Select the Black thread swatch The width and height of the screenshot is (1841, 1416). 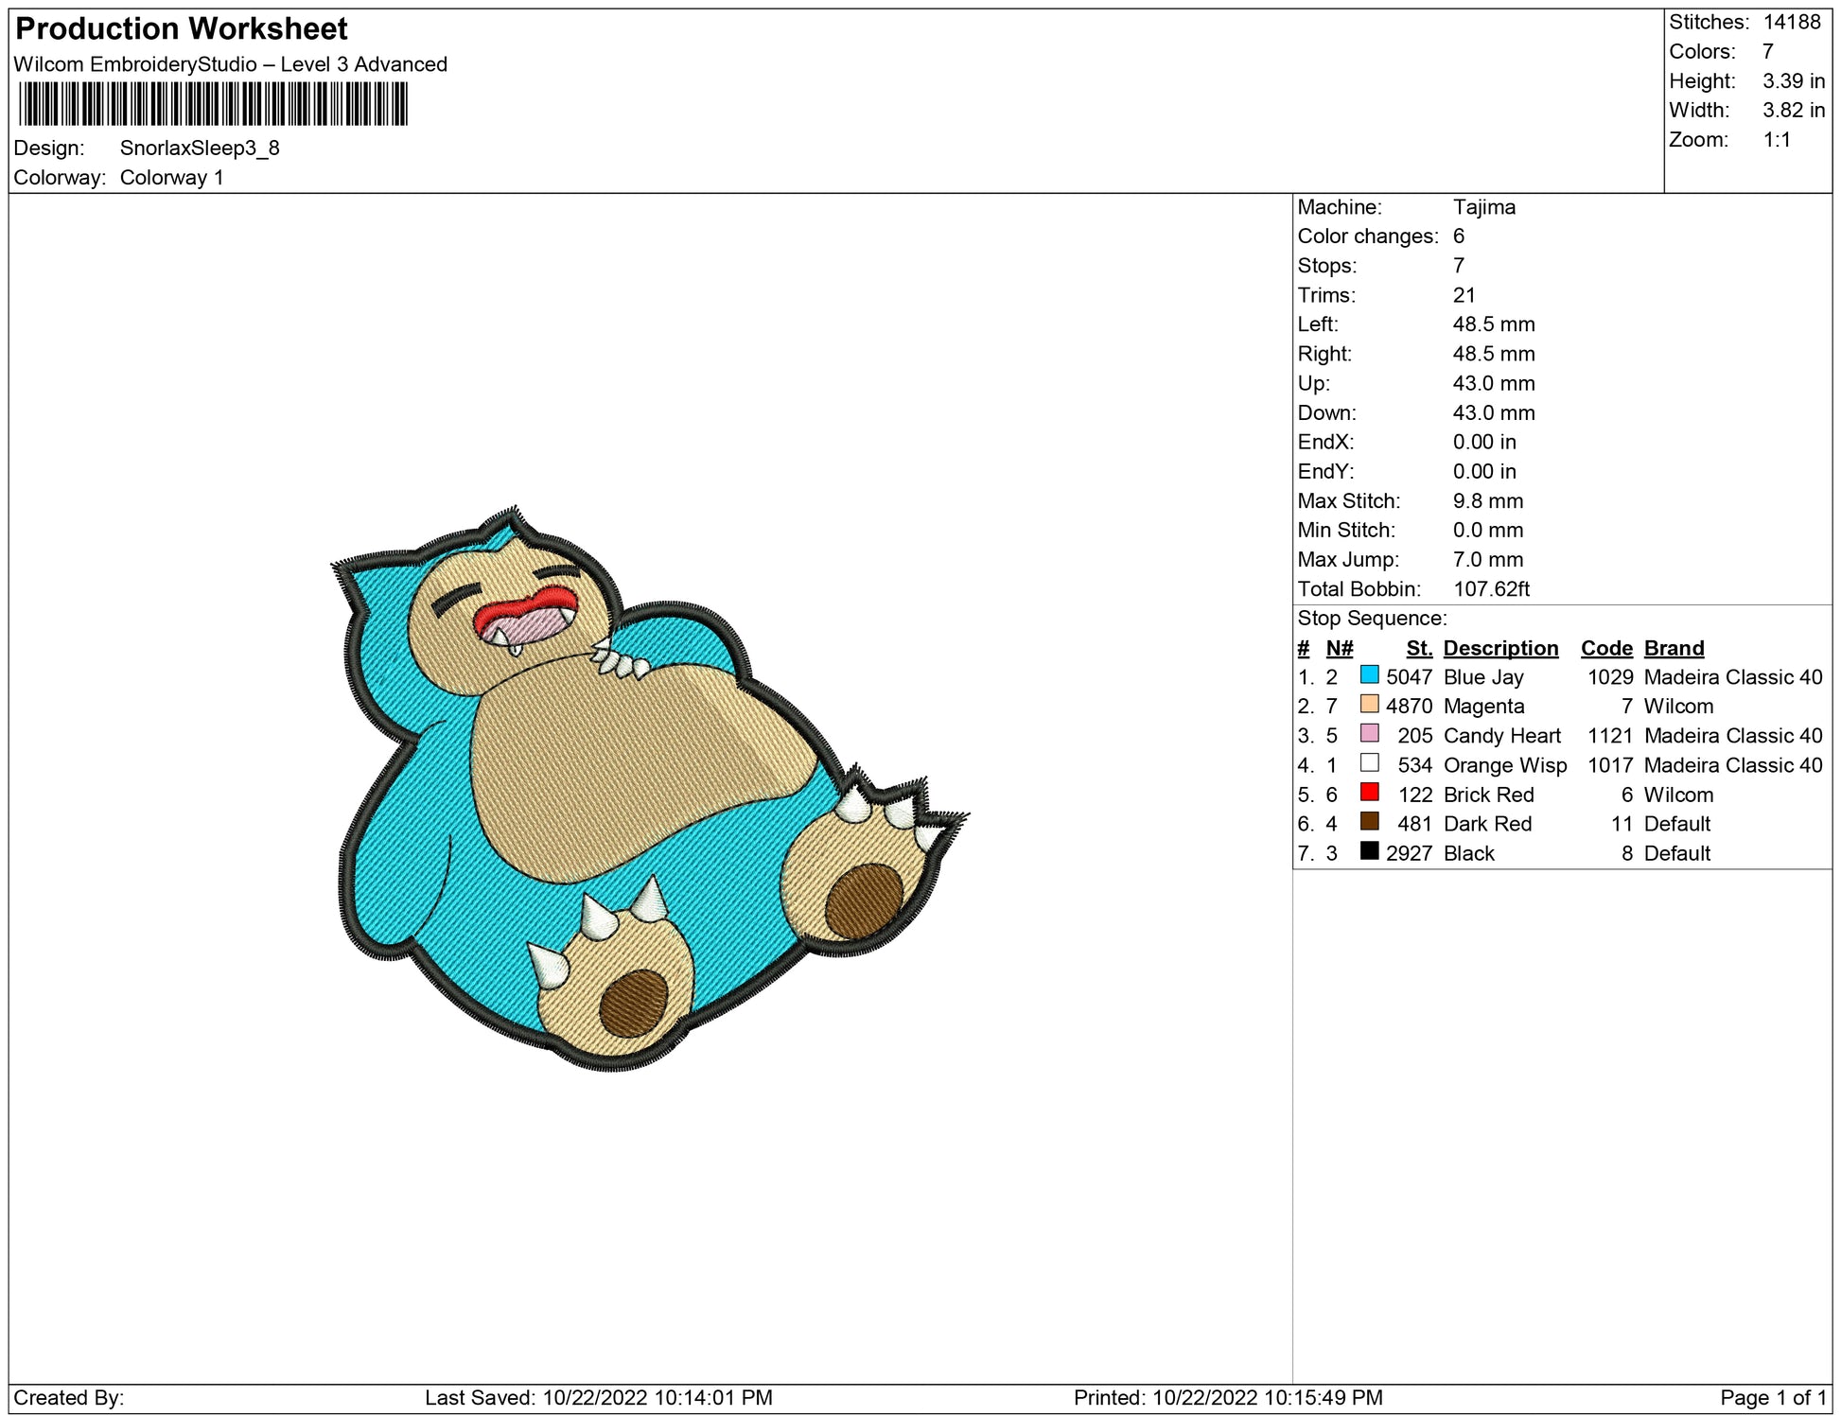tap(1369, 851)
